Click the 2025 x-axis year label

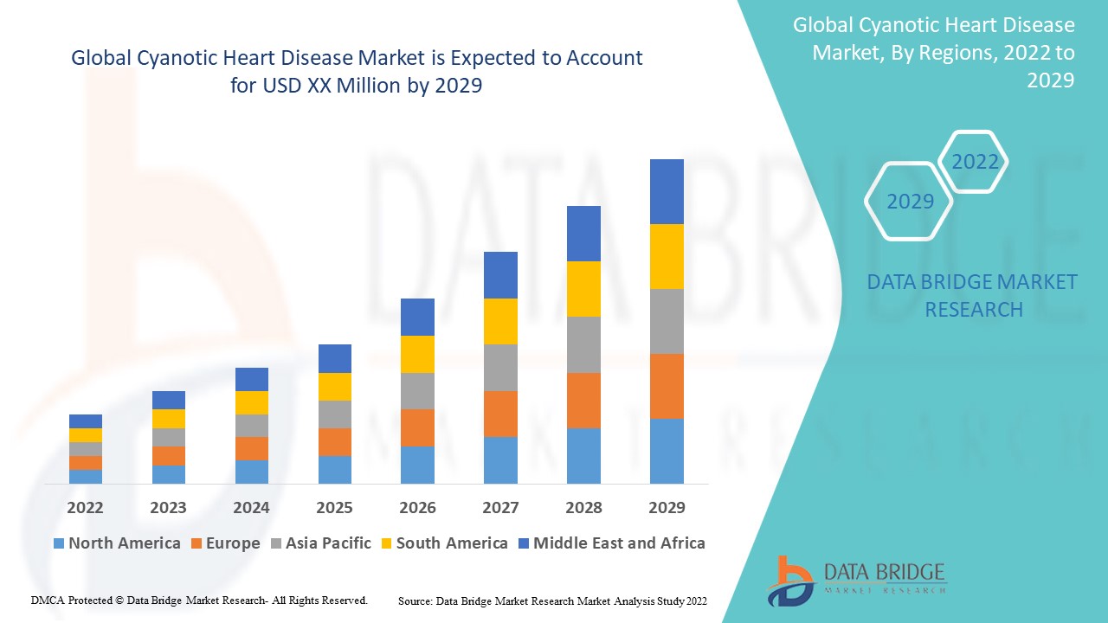pos(334,507)
